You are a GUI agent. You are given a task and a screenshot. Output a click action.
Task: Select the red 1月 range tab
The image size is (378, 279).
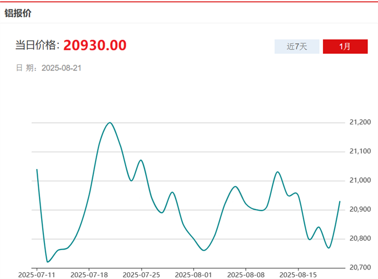[x=345, y=47]
